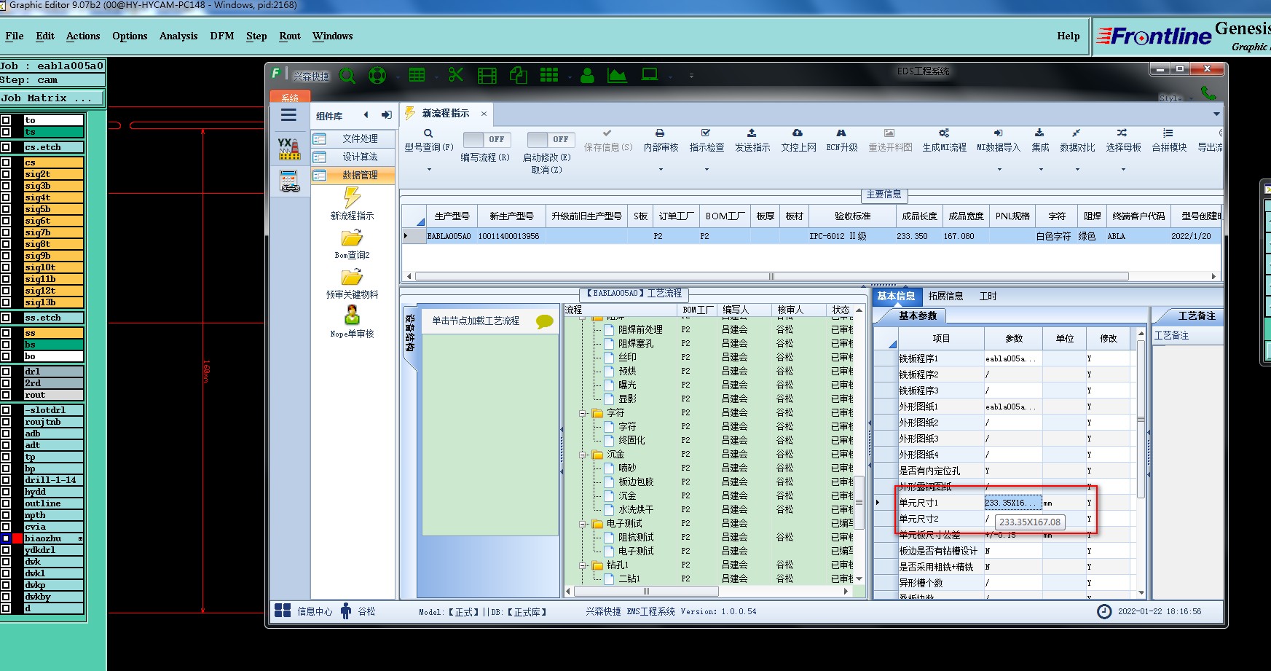Screen dimensions: 1271x671
Task: Open the 新流程指示 lightning component
Action: pos(352,203)
